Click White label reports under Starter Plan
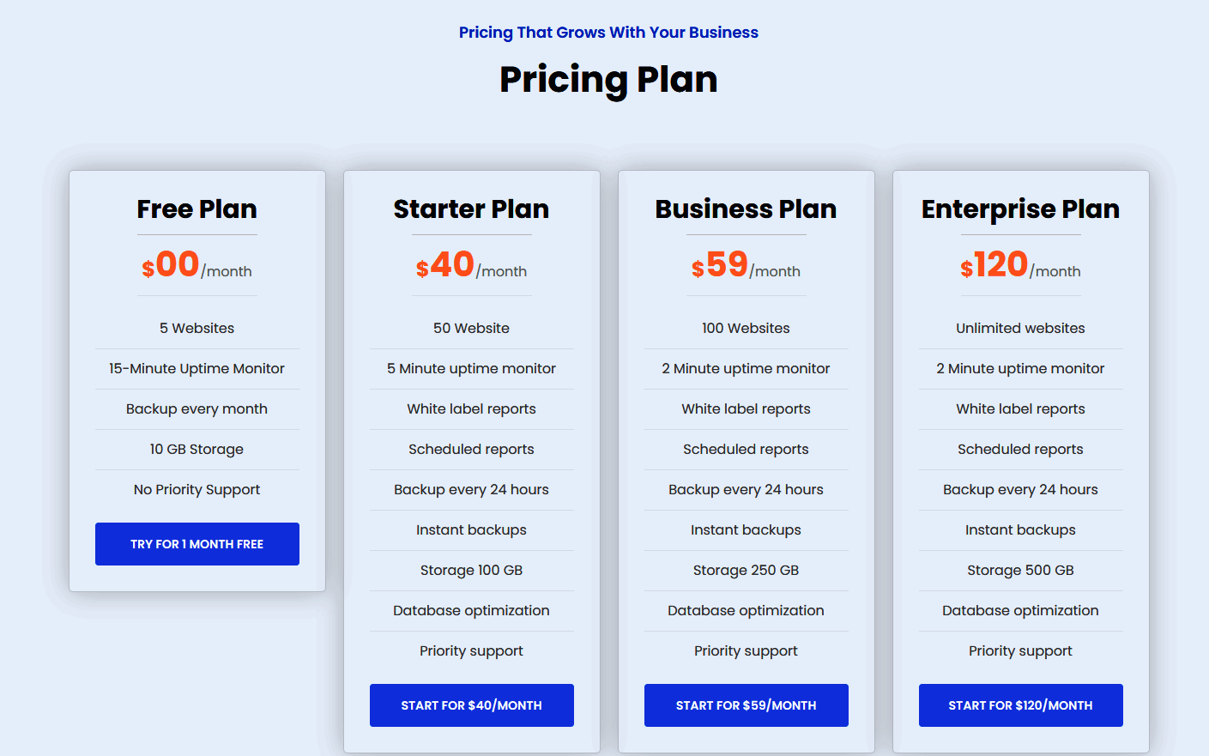This screenshot has height=756, width=1209. [x=471, y=408]
